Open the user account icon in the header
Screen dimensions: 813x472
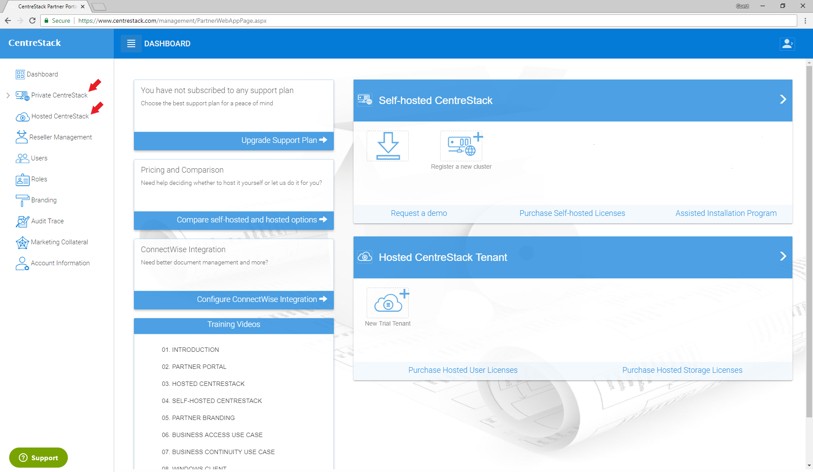click(787, 44)
